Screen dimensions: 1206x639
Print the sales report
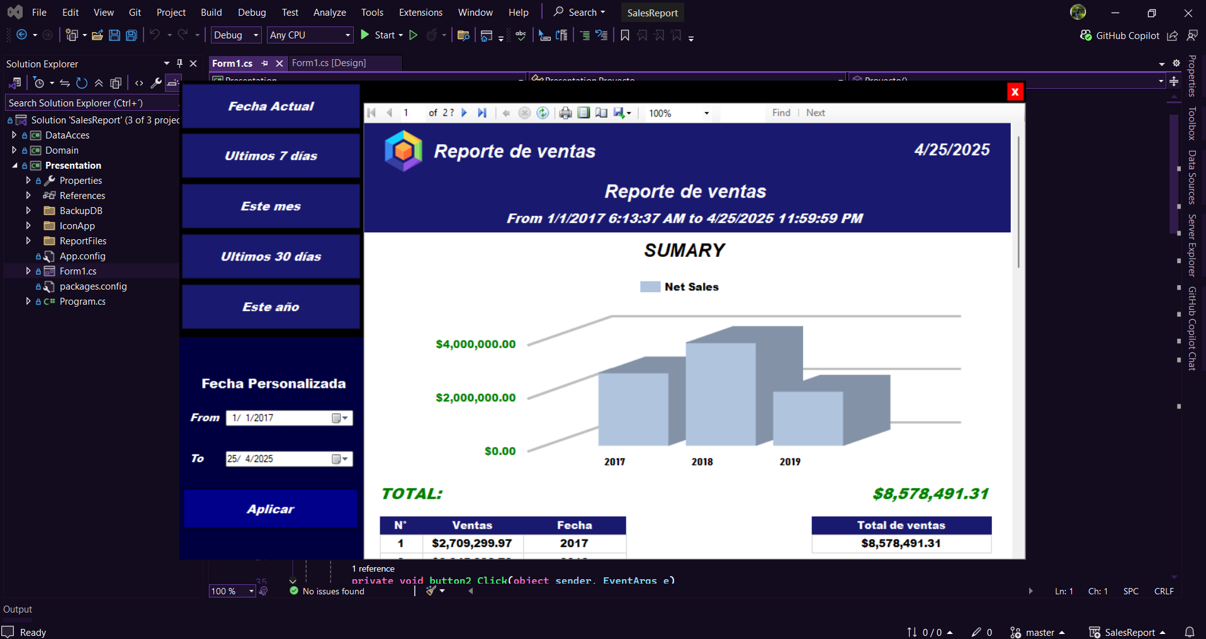click(x=565, y=113)
